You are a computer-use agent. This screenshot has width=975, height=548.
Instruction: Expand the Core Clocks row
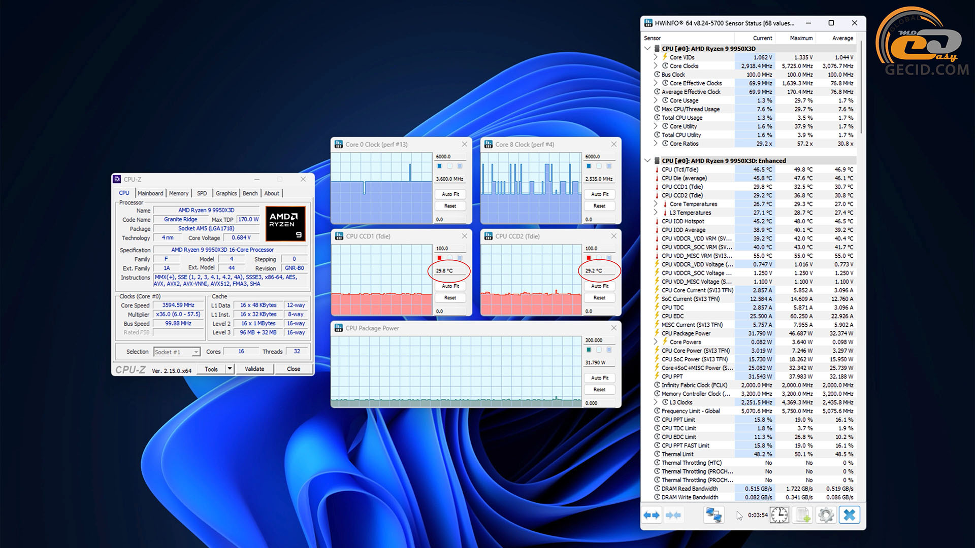click(x=656, y=66)
